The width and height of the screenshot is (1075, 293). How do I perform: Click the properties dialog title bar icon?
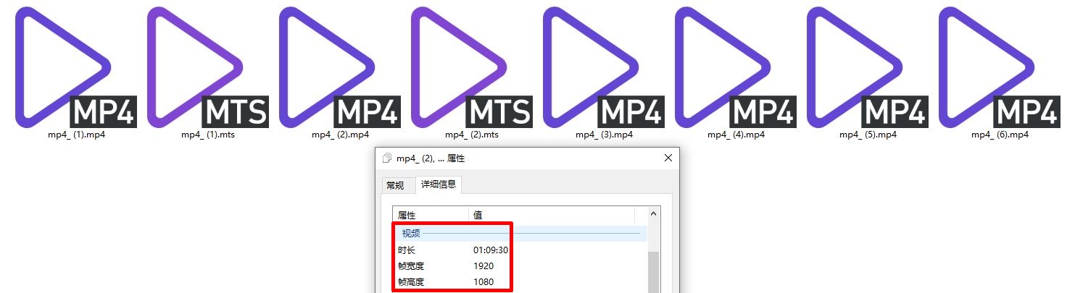(x=387, y=158)
